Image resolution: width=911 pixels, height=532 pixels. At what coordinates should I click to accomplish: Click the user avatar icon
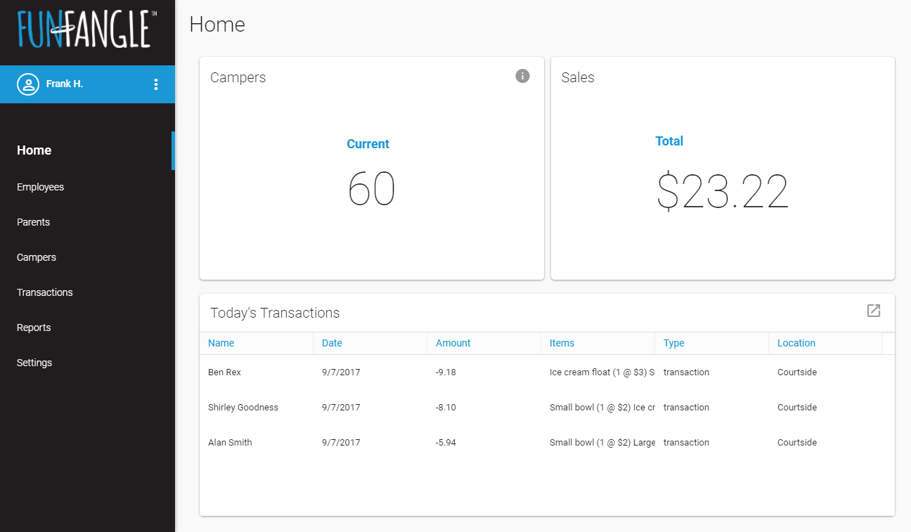pyautogui.click(x=28, y=84)
